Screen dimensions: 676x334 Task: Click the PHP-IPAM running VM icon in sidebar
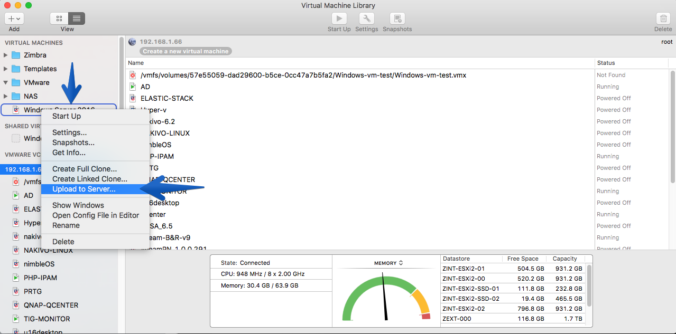[x=16, y=278]
